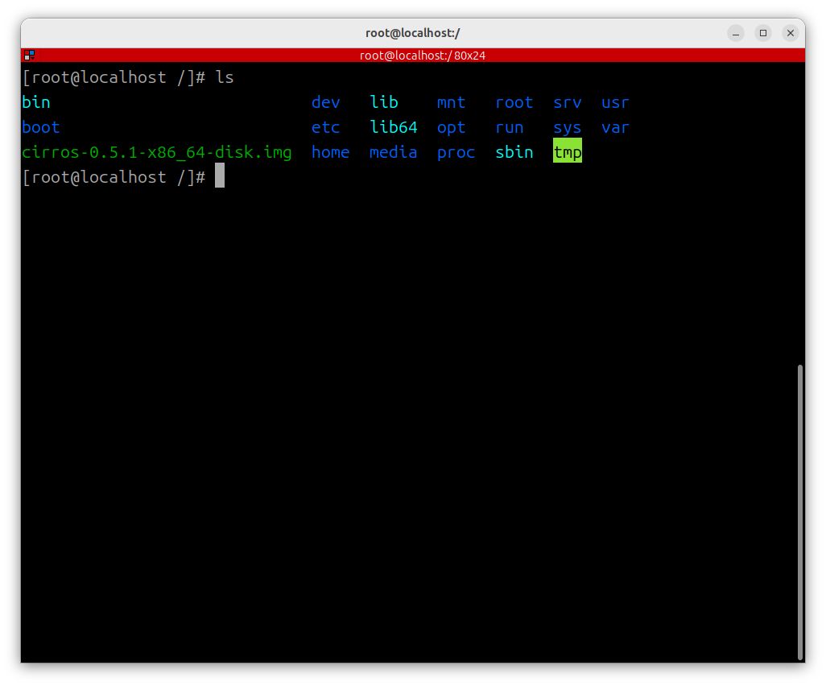
Task: Click the 'var' directory name
Action: pyautogui.click(x=615, y=127)
